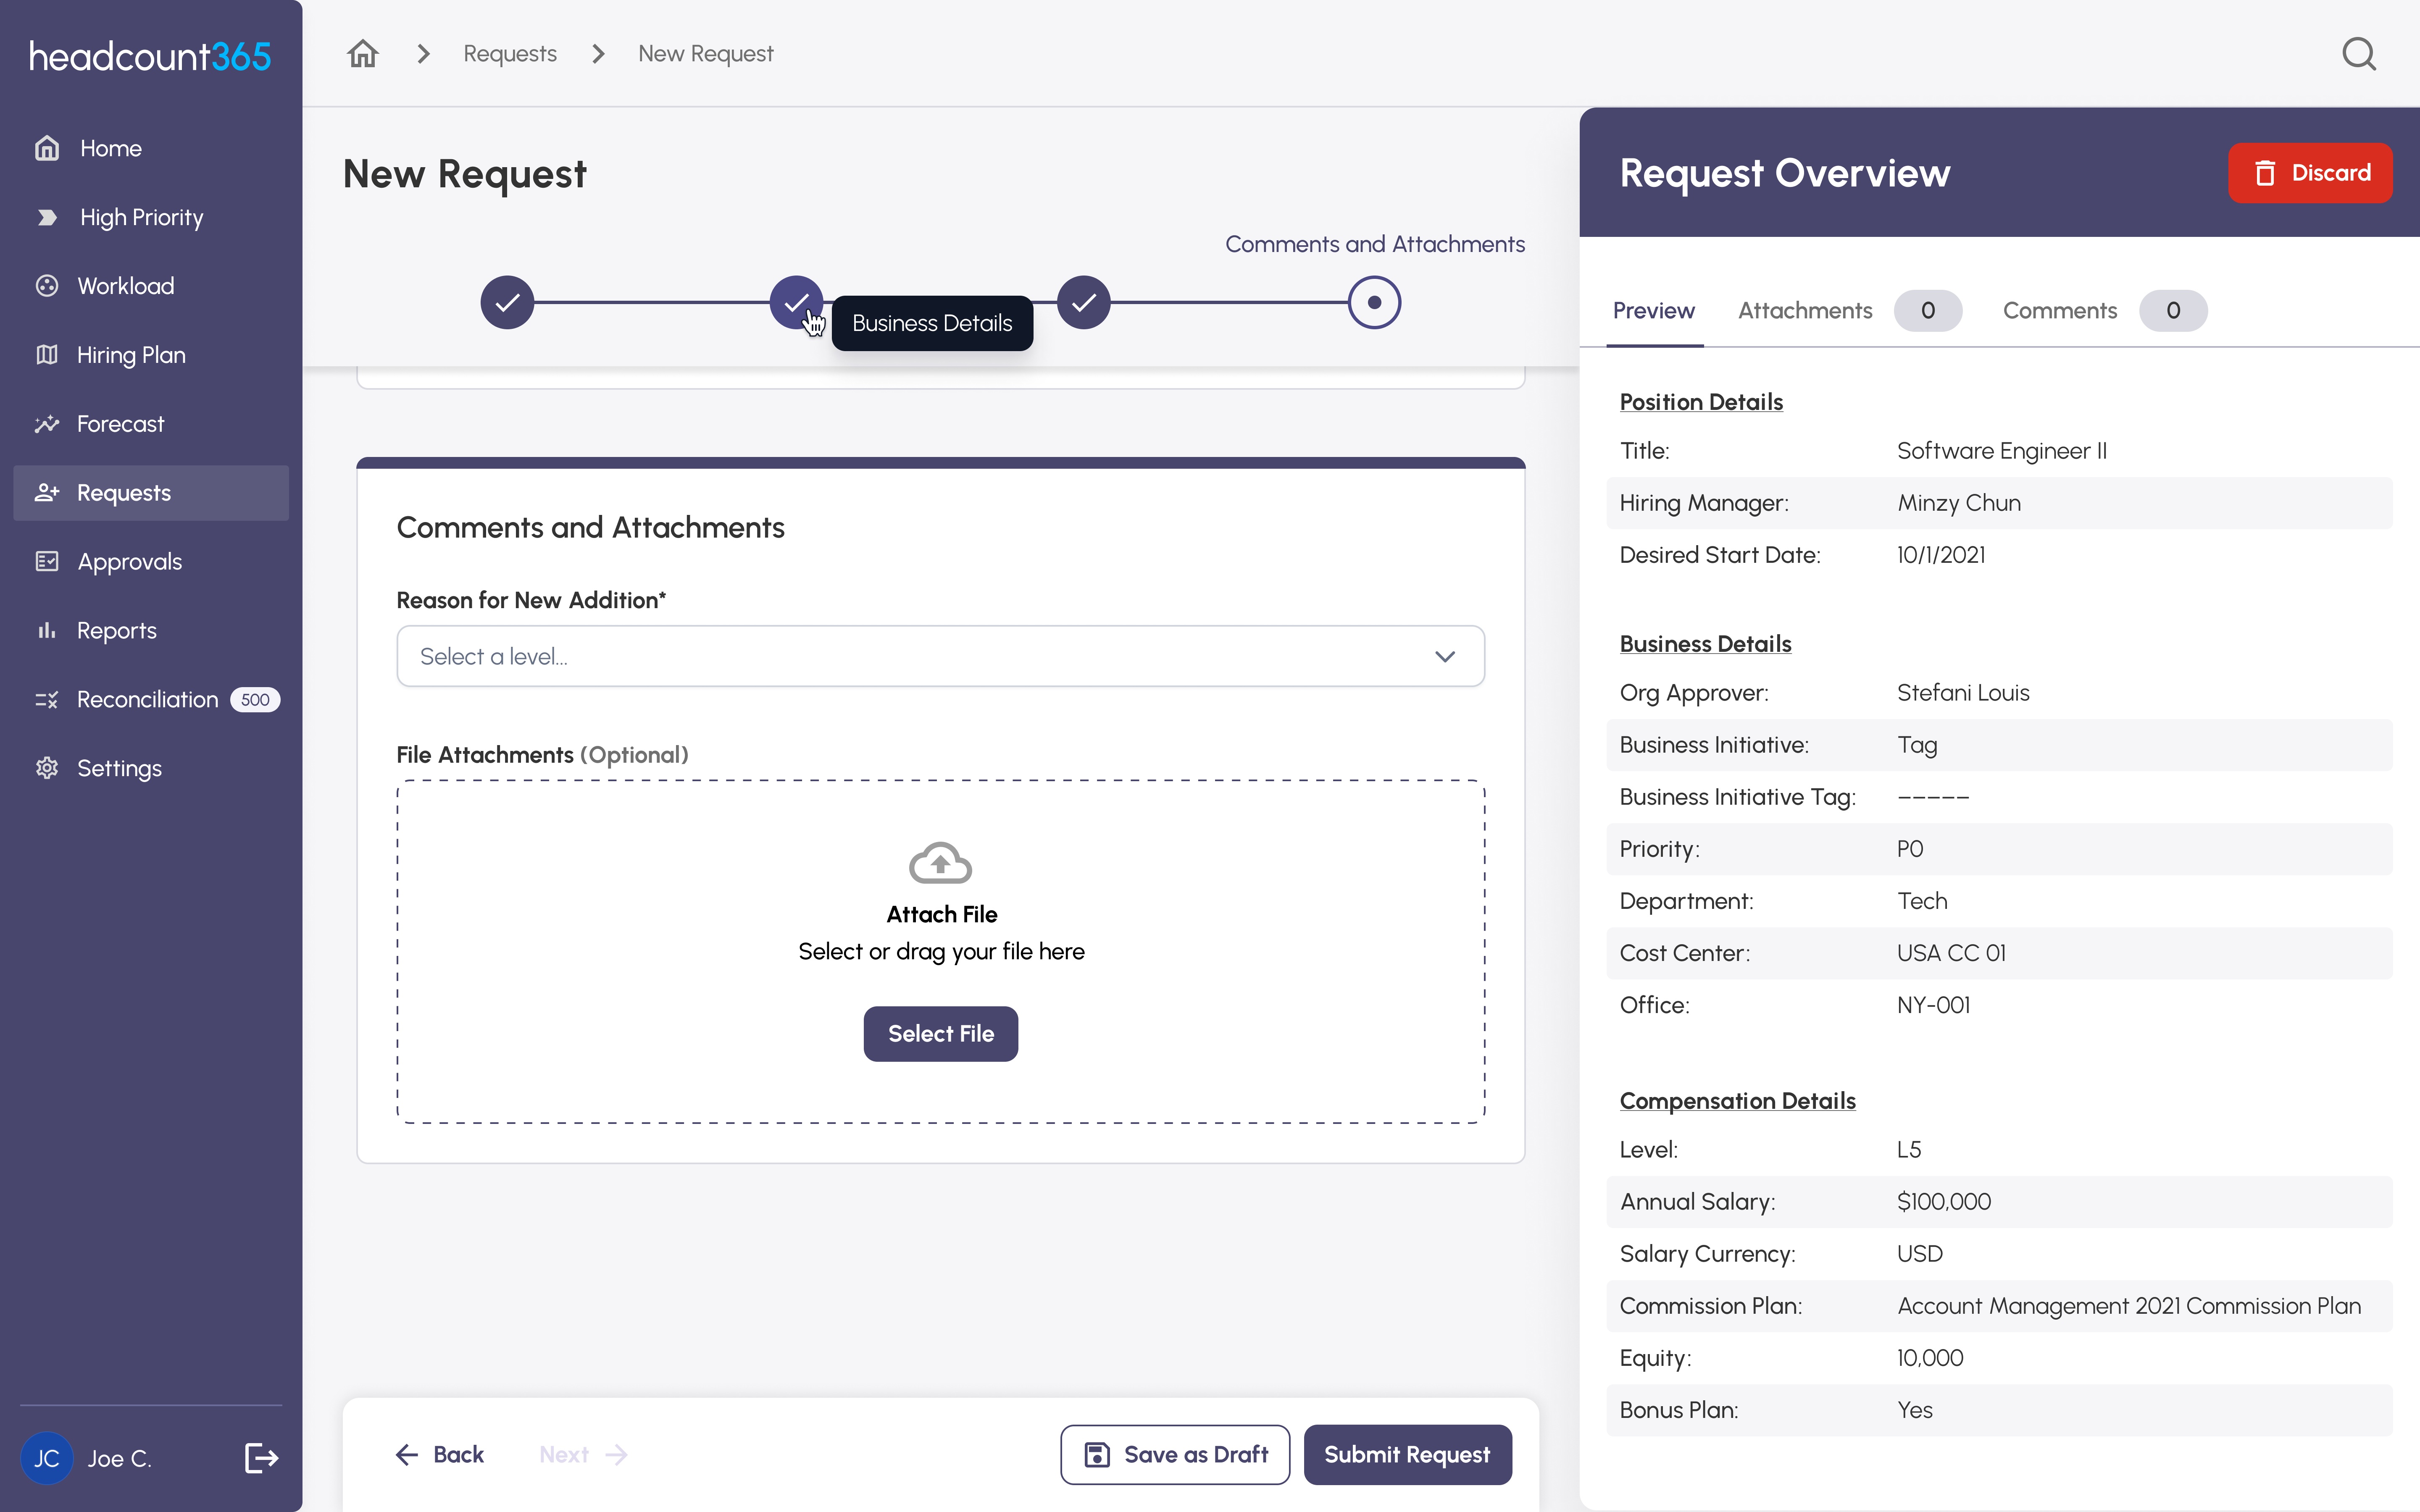The width and height of the screenshot is (2420, 1512).
Task: Select Requests in the sidebar
Action: pyautogui.click(x=151, y=493)
